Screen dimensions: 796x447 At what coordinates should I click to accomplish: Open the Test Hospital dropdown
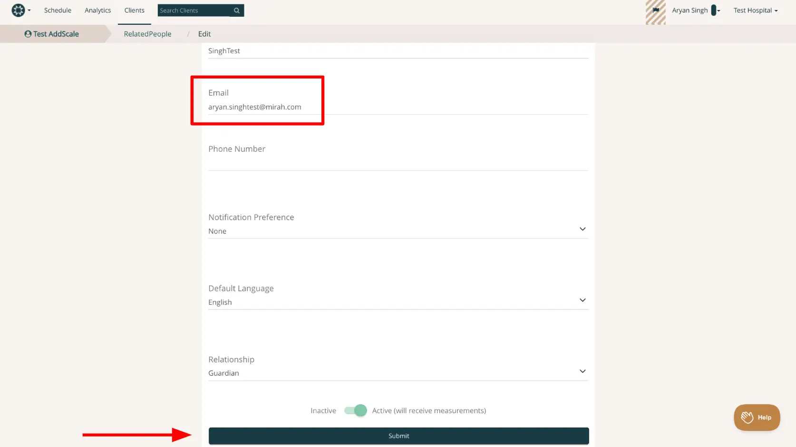755,10
